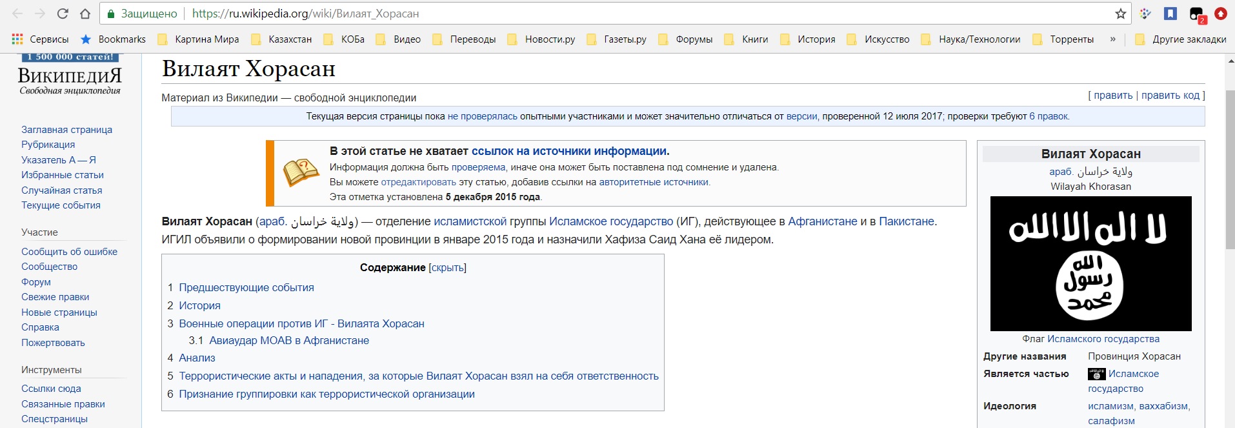The image size is (1235, 428).
Task: Reload the page with the refresh icon
Action: [x=63, y=14]
